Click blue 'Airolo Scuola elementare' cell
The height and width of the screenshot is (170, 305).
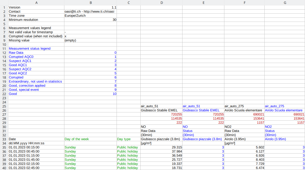click(x=285, y=110)
